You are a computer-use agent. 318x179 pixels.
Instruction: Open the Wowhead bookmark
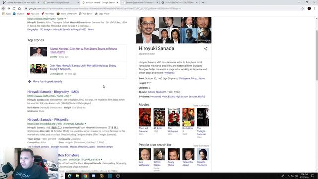pos(48,14)
